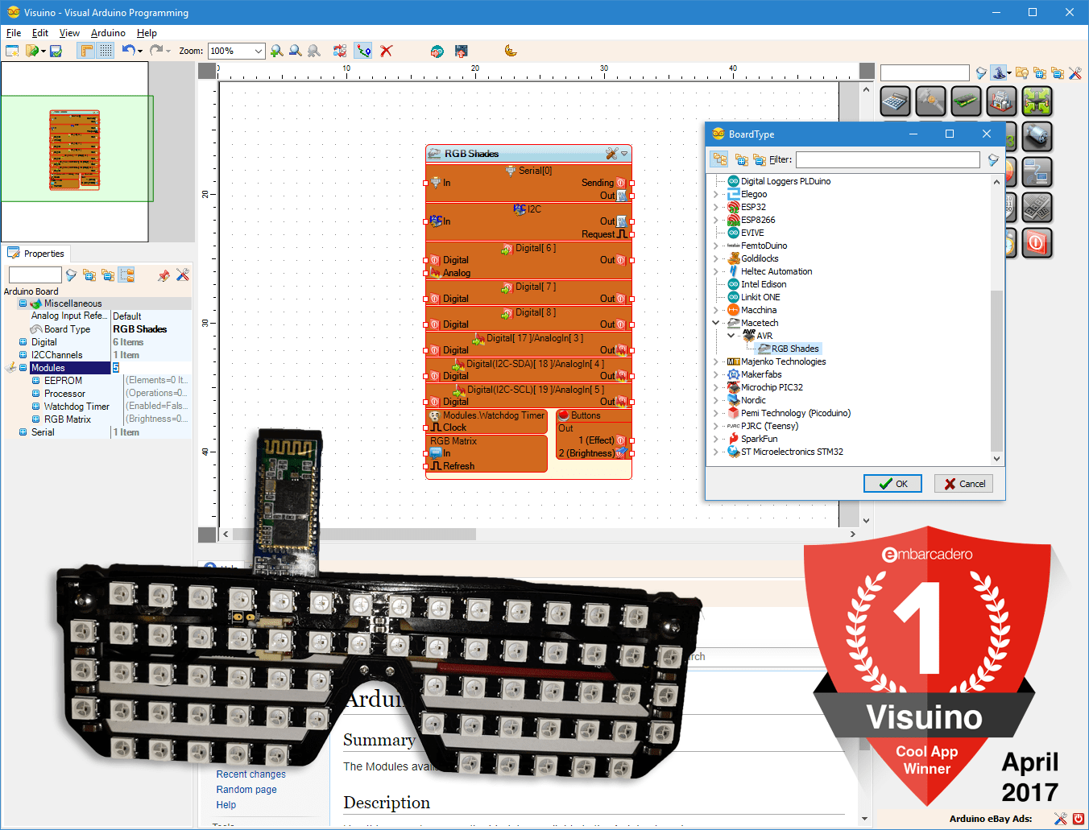The width and height of the screenshot is (1089, 830).
Task: Click the Random page link
Action: [x=246, y=790]
